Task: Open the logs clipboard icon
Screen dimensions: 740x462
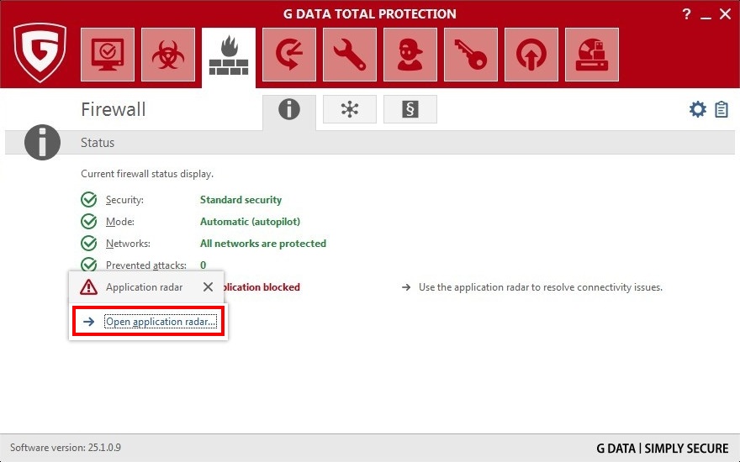Action: point(721,109)
